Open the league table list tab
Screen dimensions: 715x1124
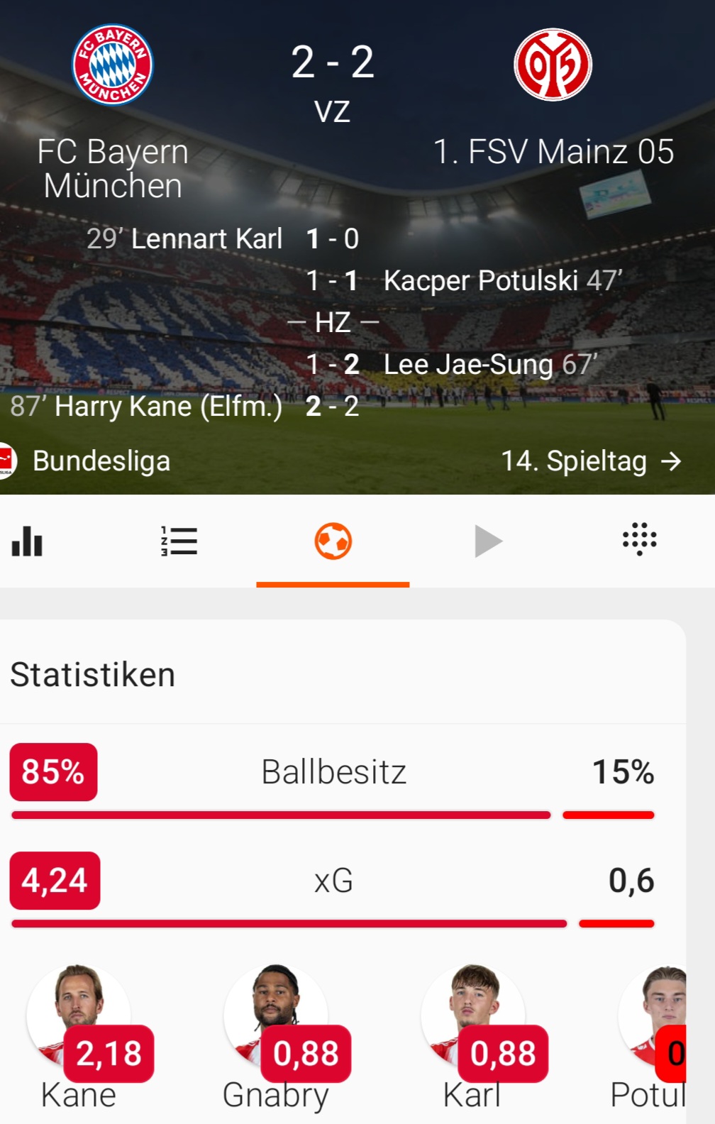(x=179, y=541)
